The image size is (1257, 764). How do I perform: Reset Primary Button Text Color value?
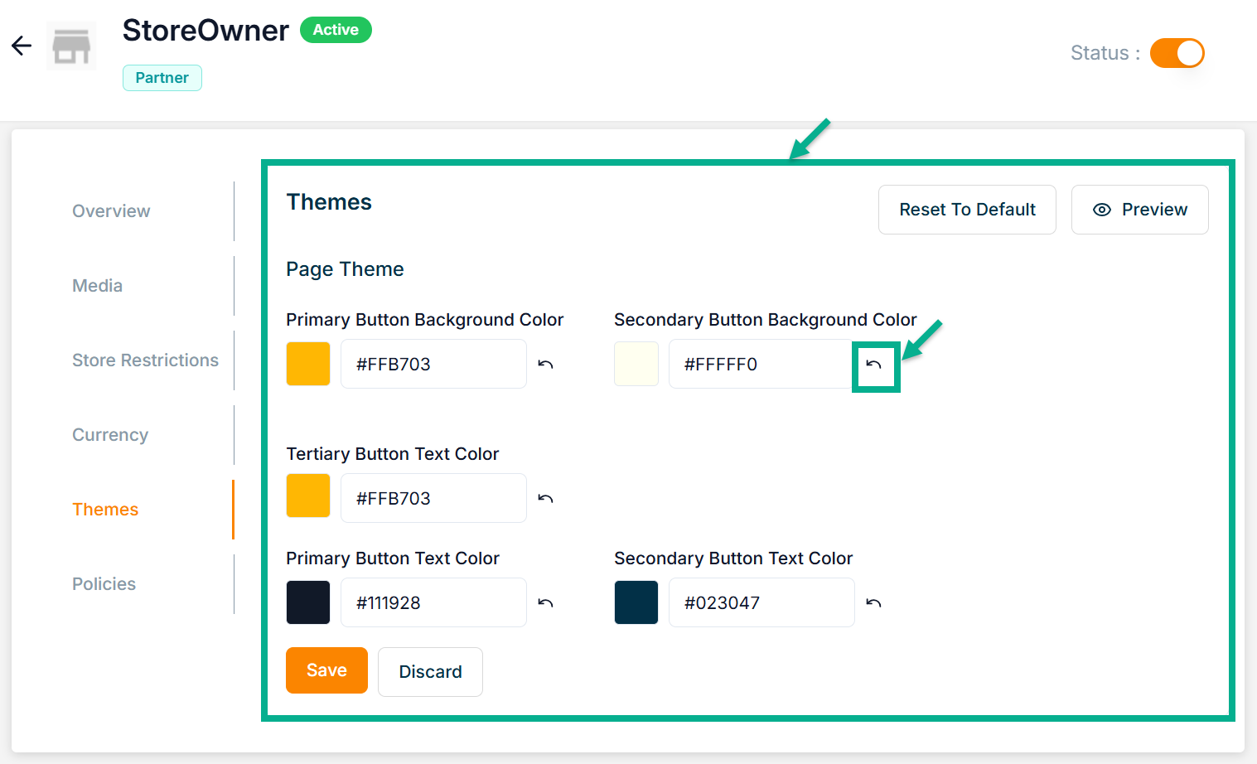click(545, 603)
